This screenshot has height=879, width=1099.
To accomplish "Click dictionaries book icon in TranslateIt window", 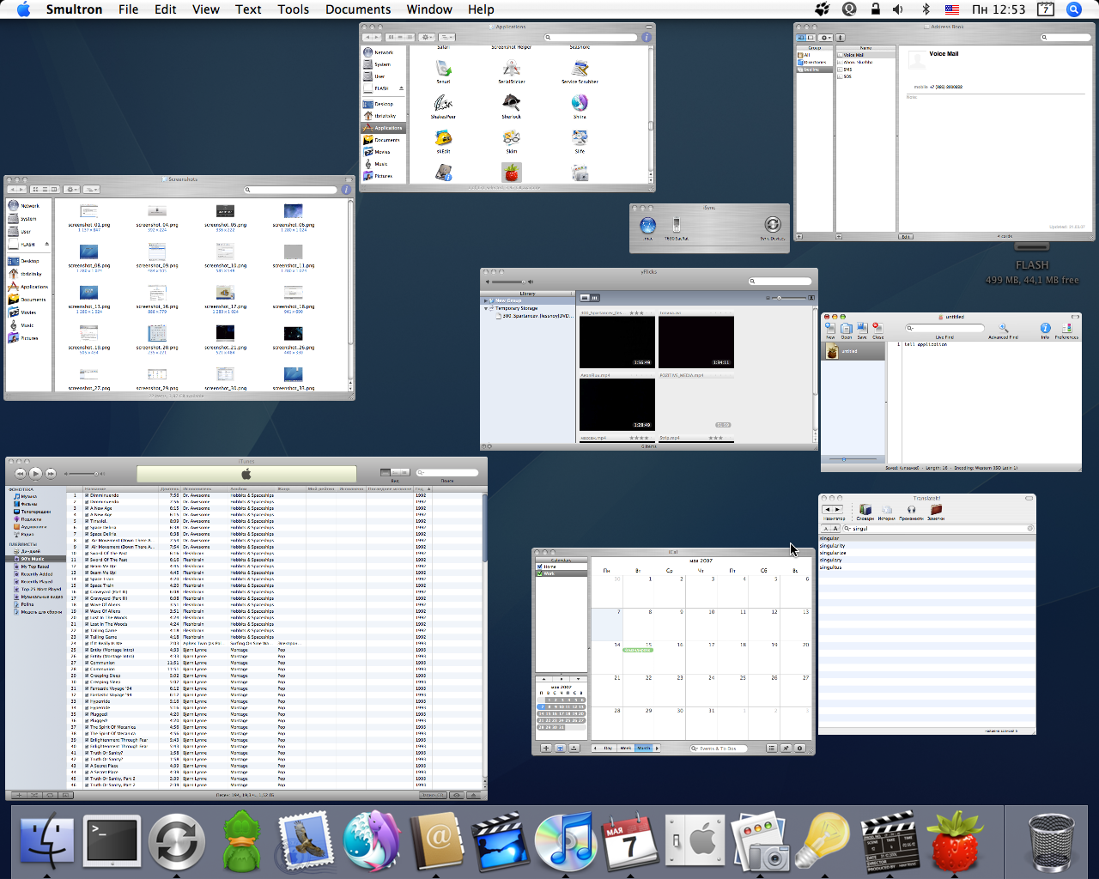I will (x=865, y=512).
